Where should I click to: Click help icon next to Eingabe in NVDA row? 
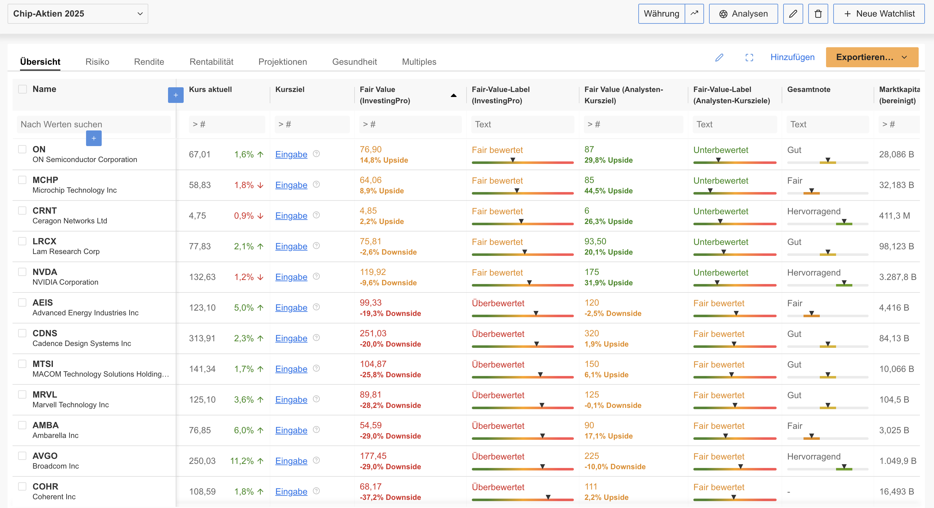[316, 276]
